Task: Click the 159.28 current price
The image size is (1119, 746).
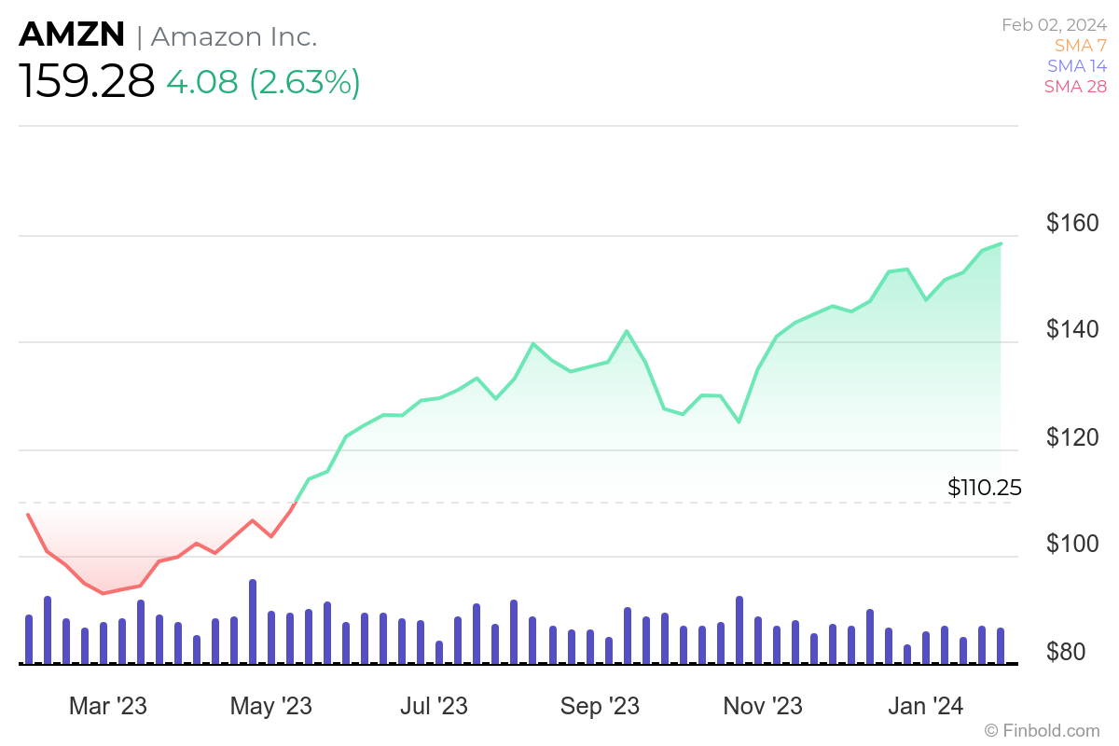Action: 87,82
